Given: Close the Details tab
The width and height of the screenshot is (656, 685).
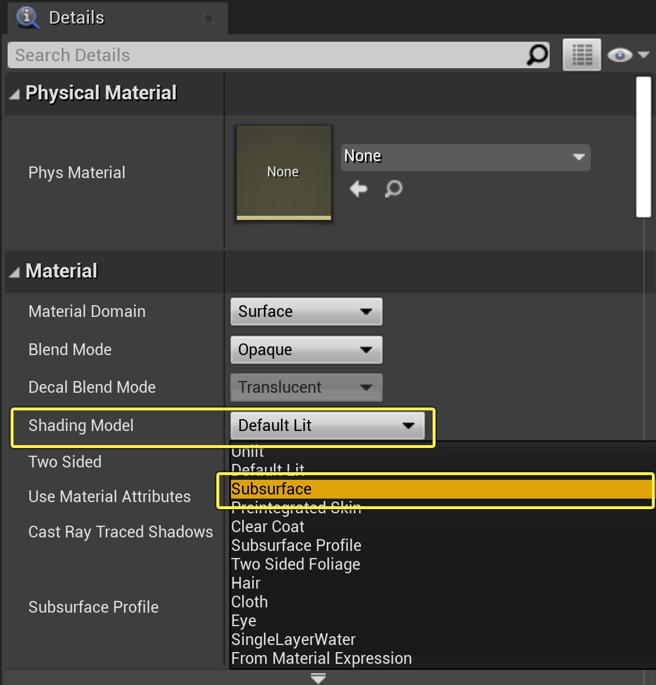Looking at the screenshot, I should coord(208,18).
